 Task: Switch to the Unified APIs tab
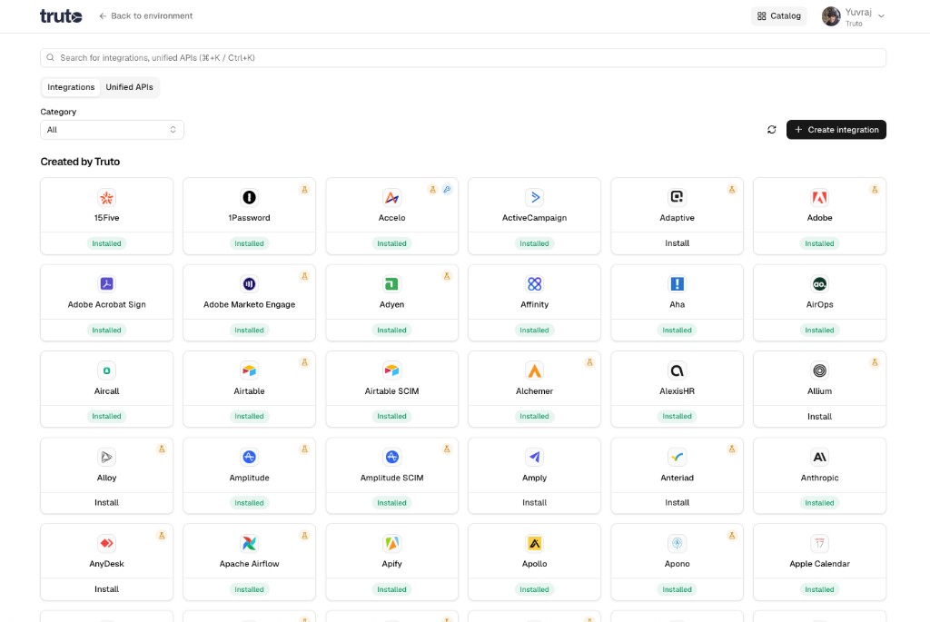click(129, 87)
